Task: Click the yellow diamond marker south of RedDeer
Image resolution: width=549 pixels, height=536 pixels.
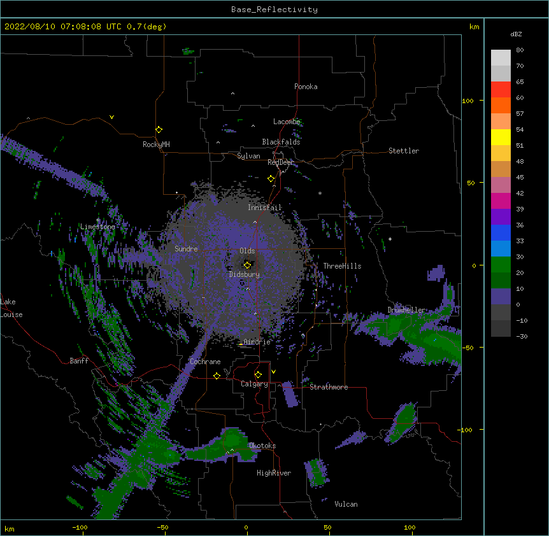Action: pos(271,179)
